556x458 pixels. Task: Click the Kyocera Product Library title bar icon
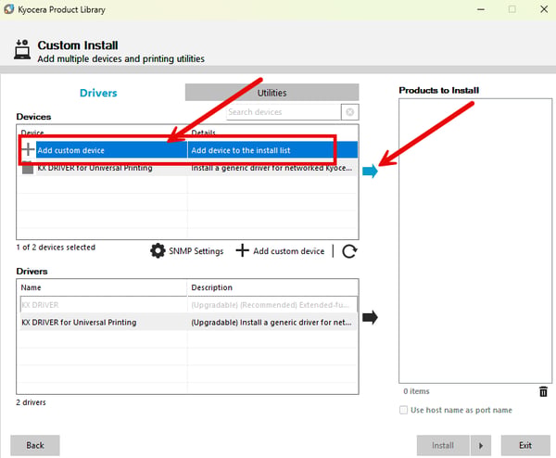click(x=9, y=9)
